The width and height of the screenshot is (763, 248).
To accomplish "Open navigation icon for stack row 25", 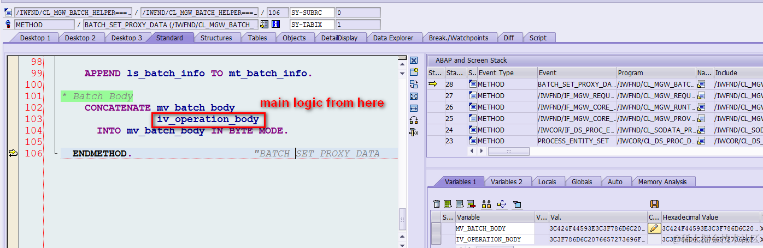I will click(x=701, y=118).
